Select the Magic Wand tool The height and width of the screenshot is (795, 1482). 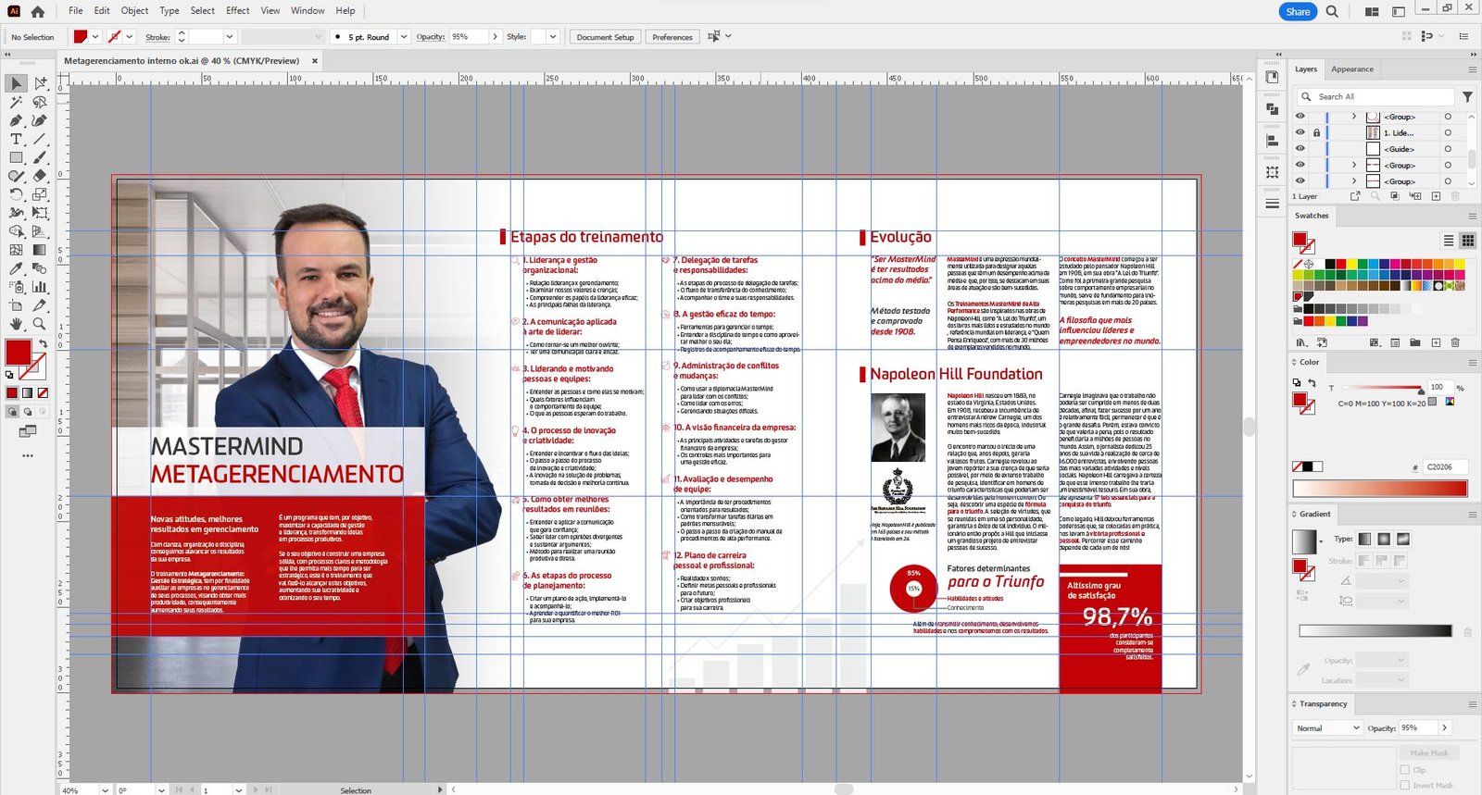click(17, 102)
